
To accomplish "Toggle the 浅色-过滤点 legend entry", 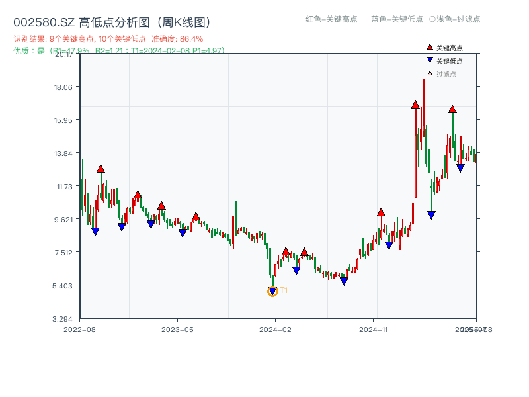I will (456, 19).
